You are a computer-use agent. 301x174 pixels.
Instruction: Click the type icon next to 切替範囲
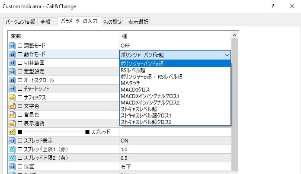point(12,63)
